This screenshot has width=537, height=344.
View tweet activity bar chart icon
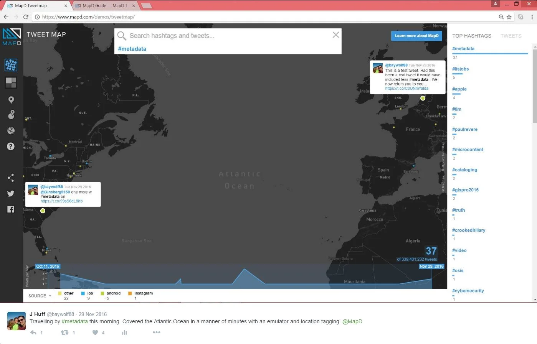pos(124,332)
